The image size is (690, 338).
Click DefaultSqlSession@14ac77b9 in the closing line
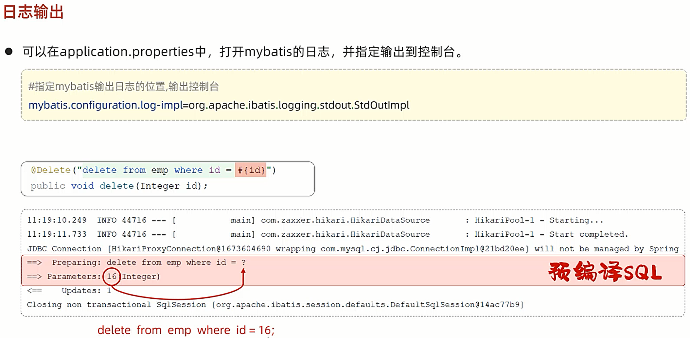tap(455, 305)
